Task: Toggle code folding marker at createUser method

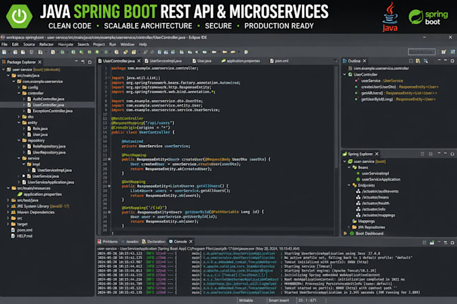Action: (x=110, y=160)
